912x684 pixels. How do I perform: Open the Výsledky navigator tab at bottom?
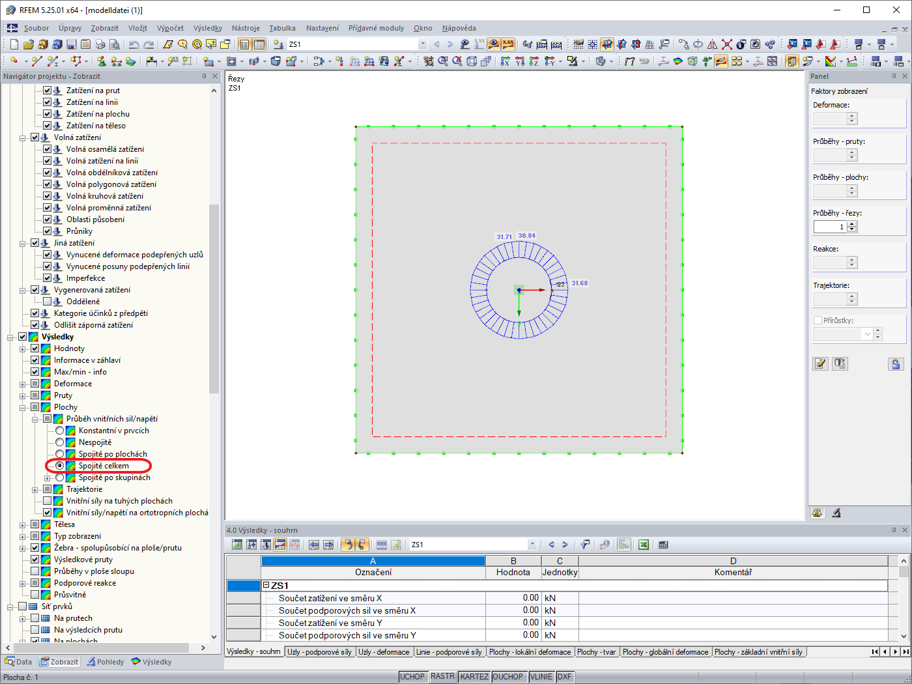tap(152, 662)
